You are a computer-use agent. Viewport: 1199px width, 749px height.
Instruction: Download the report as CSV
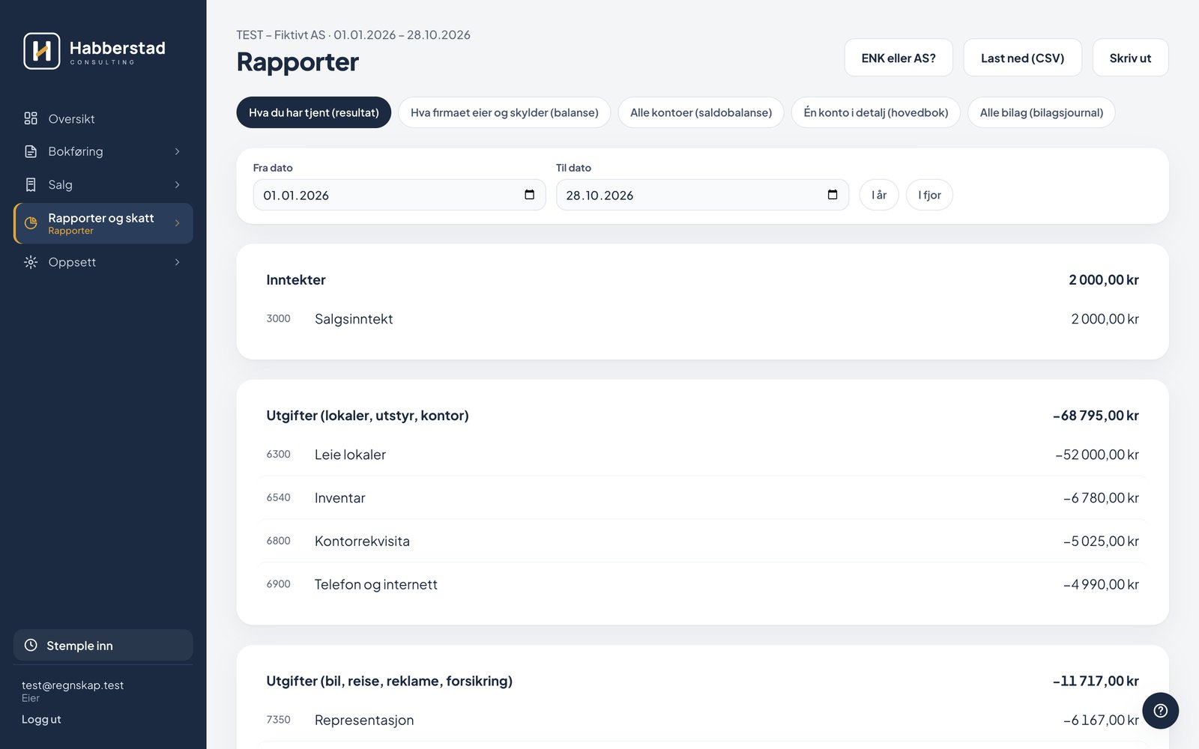click(1023, 58)
